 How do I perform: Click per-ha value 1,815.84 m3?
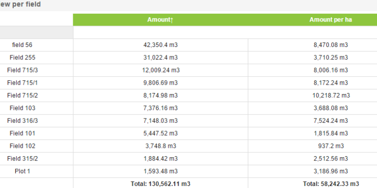331,133
